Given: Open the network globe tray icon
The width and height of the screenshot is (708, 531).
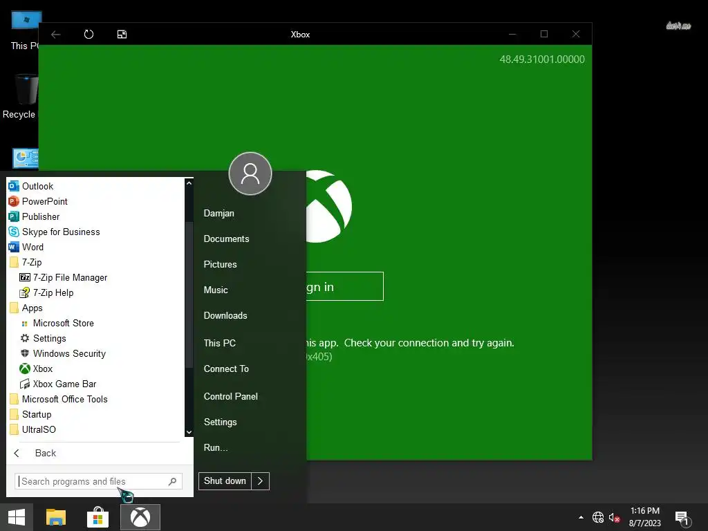Looking at the screenshot, I should click(x=598, y=517).
